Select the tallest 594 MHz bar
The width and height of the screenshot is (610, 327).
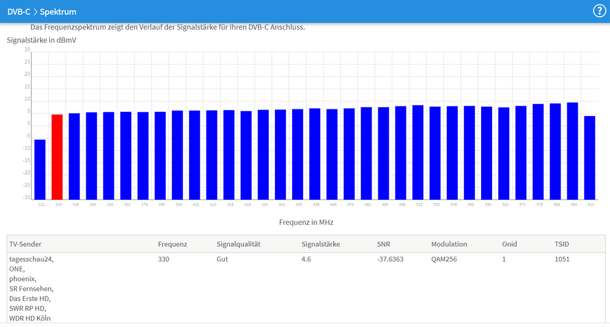(x=572, y=151)
